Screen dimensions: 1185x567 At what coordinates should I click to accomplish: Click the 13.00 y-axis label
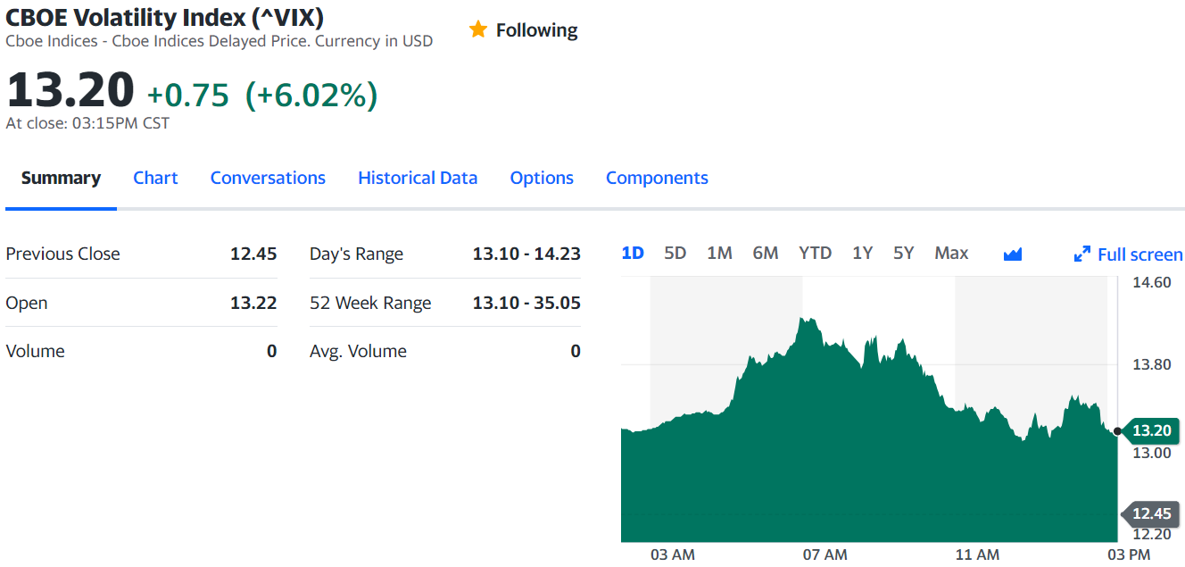point(1151,452)
